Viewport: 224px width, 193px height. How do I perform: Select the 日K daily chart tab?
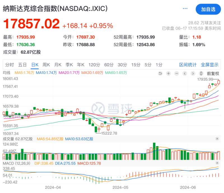(x=35, y=65)
